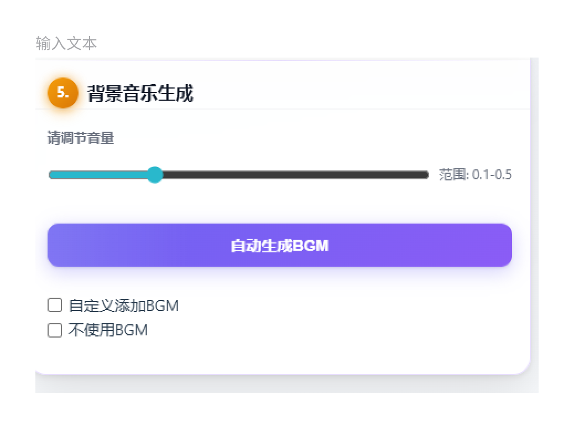Viewport: 574px width, 425px height.
Task: Click the 背景音乐生成 section heading
Action: click(140, 94)
